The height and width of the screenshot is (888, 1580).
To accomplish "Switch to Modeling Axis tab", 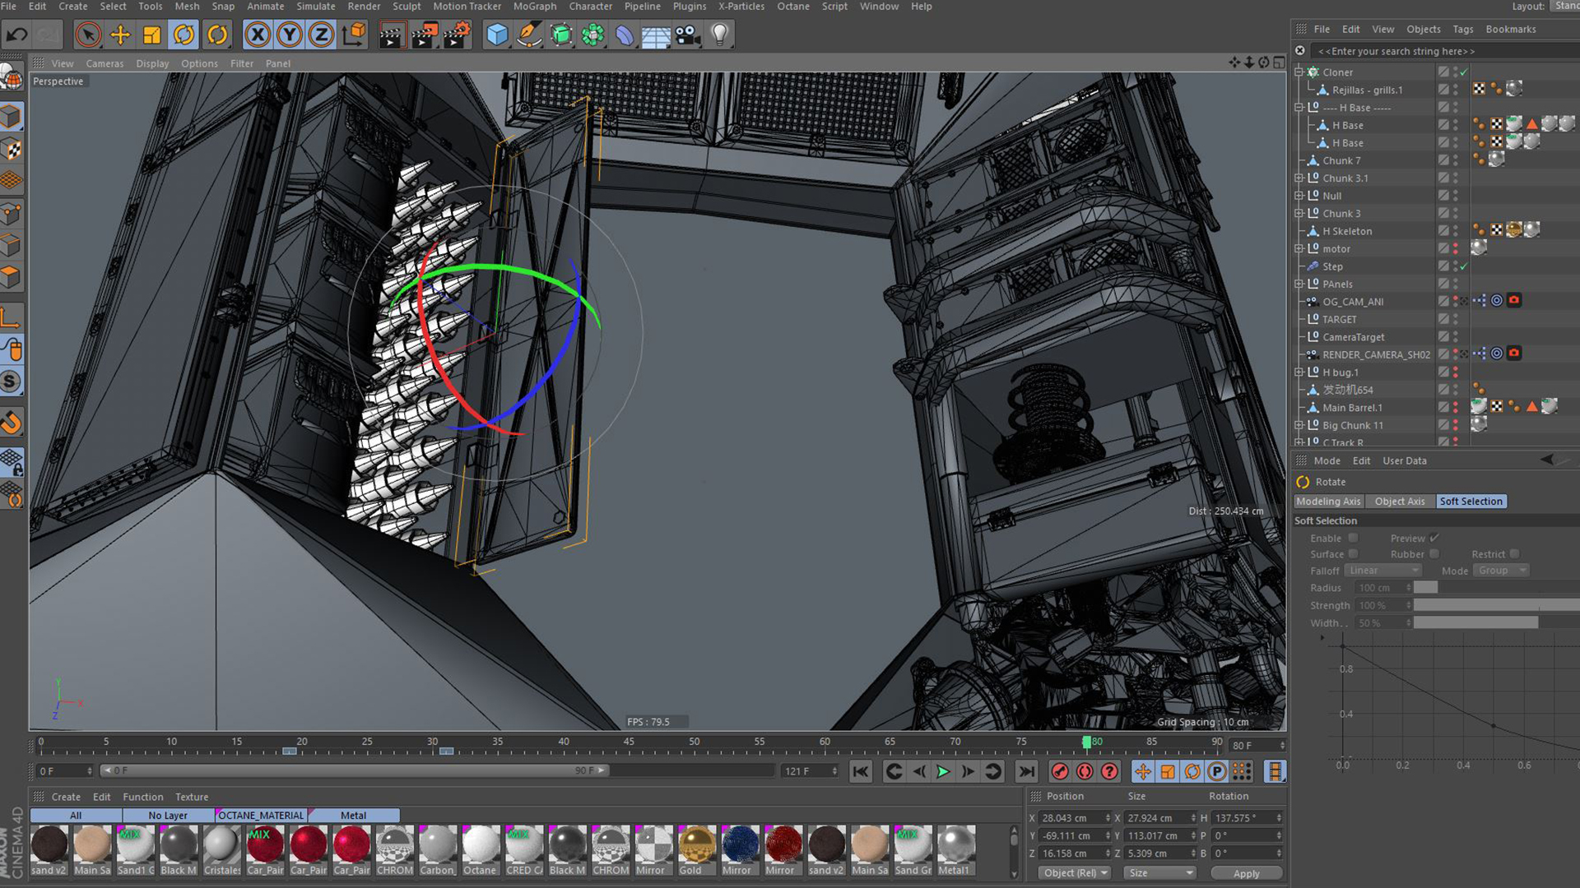I will click(1328, 502).
